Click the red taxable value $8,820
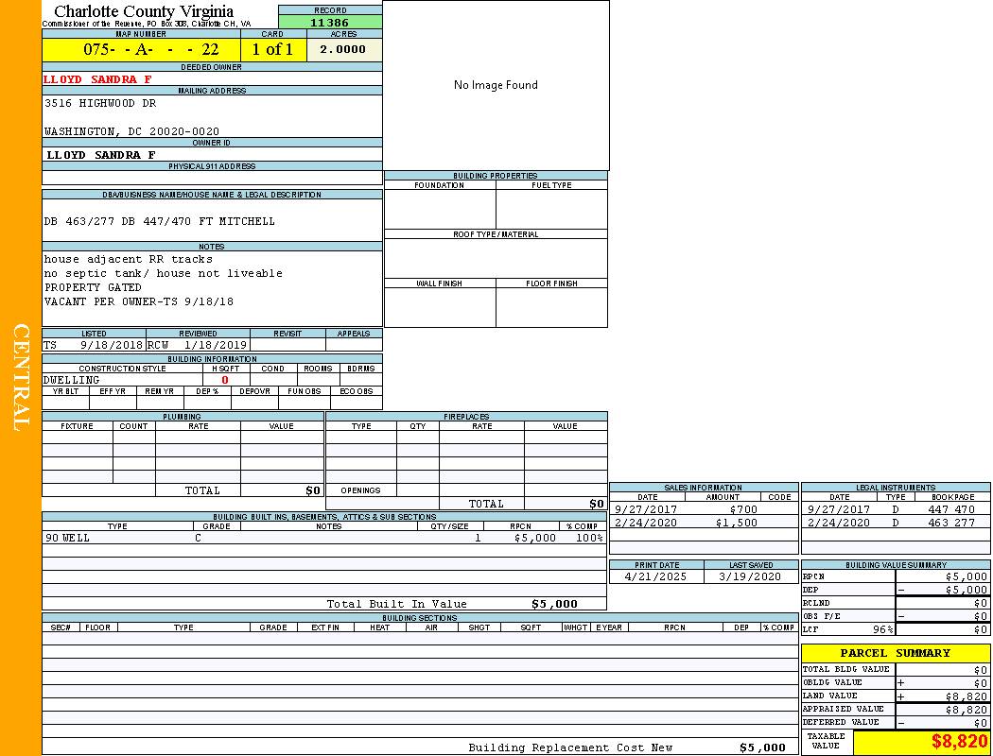993x756 pixels. click(959, 742)
